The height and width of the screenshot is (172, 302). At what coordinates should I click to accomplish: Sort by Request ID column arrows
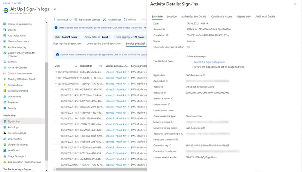point(101,66)
